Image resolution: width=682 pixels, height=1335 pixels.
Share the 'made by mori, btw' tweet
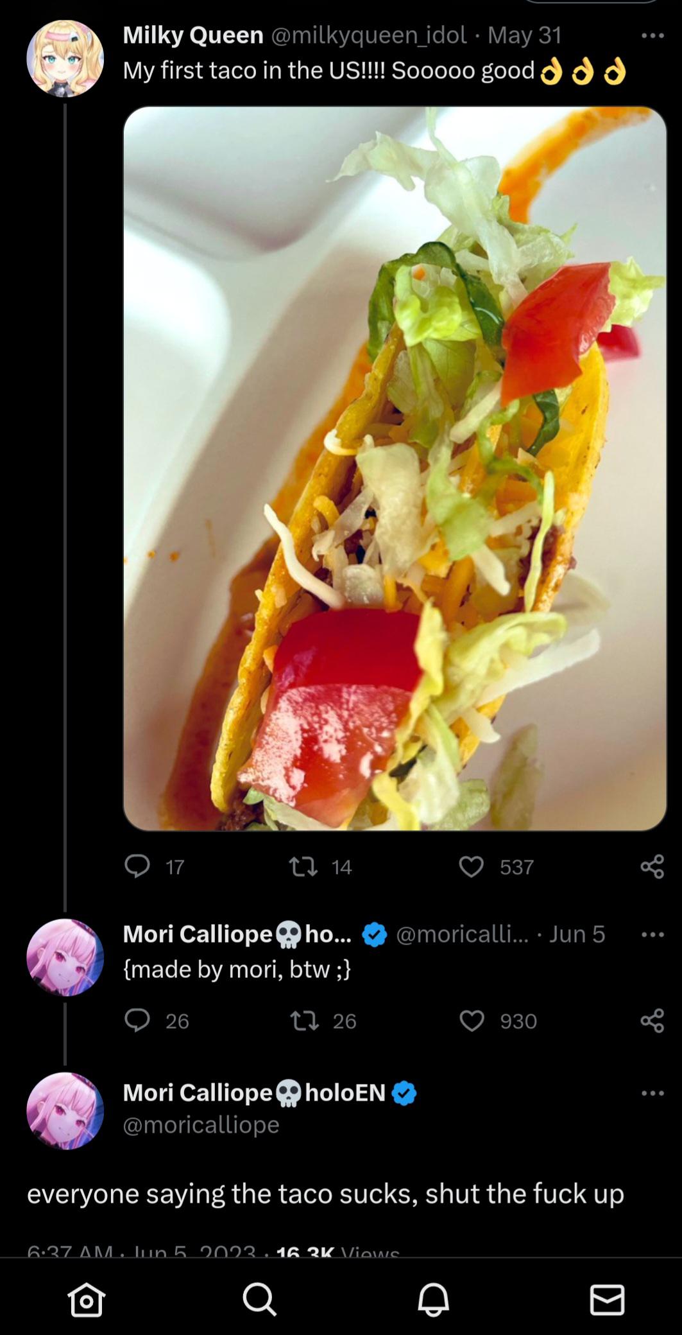click(652, 1020)
